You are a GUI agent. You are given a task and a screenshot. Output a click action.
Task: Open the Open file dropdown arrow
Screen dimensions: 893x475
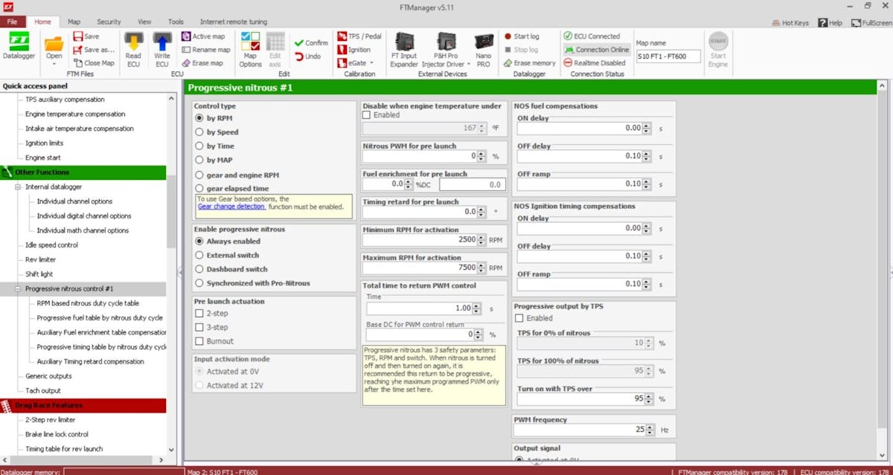pyautogui.click(x=54, y=64)
